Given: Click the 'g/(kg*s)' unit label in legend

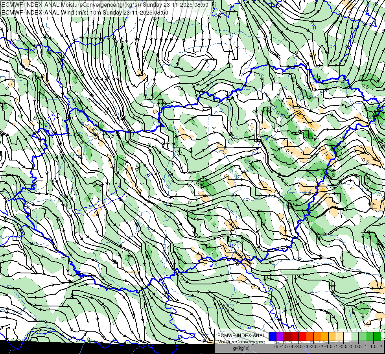Looking at the screenshot, I should pos(241,348).
